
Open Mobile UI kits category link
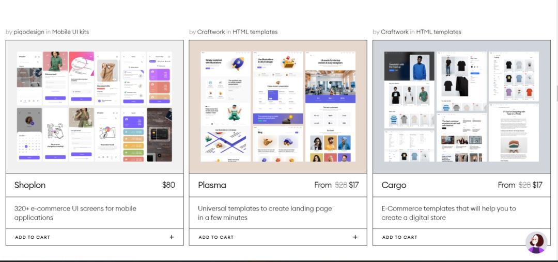[70, 32]
